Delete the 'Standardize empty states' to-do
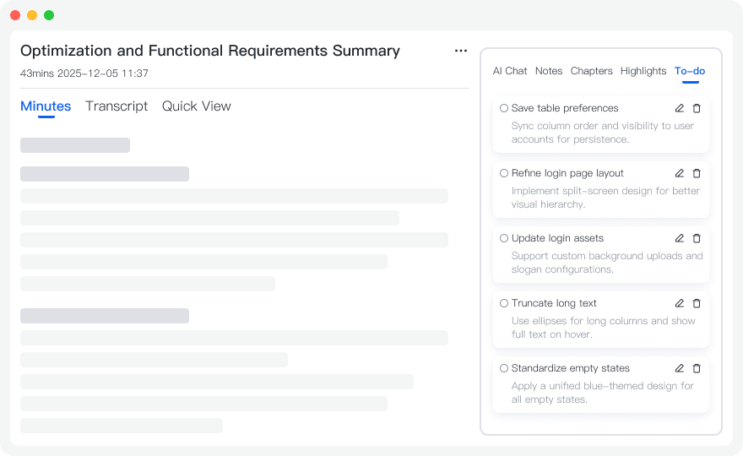The image size is (743, 456). [697, 368]
